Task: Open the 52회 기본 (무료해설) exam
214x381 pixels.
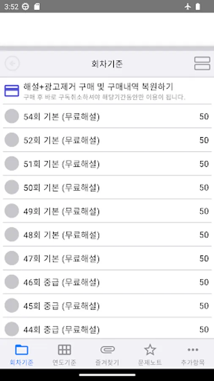Action: click(107, 140)
